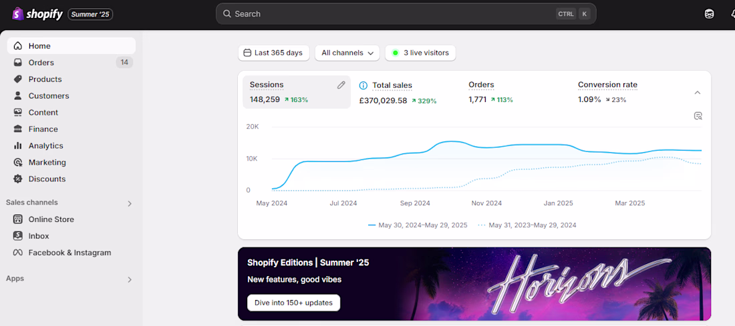Click the Discounts percent badge icon
Viewport: 735px width, 326px height.
[x=18, y=179]
